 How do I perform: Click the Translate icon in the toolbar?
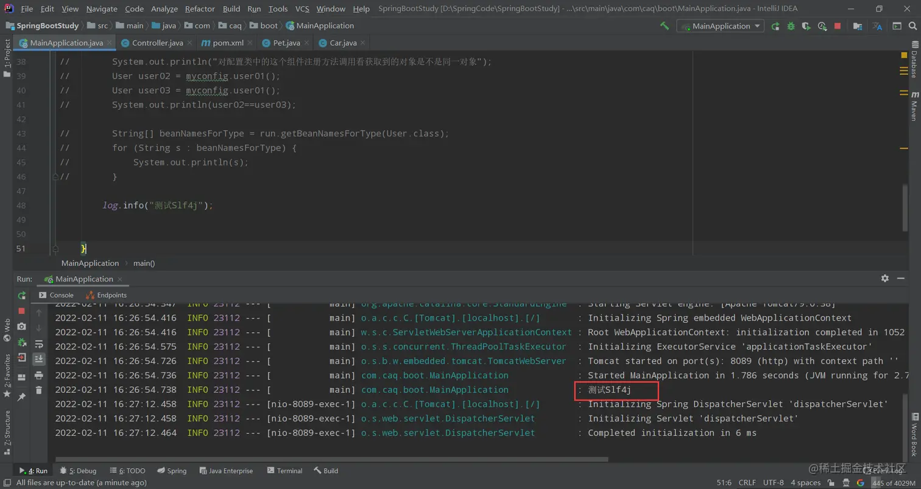point(878,26)
